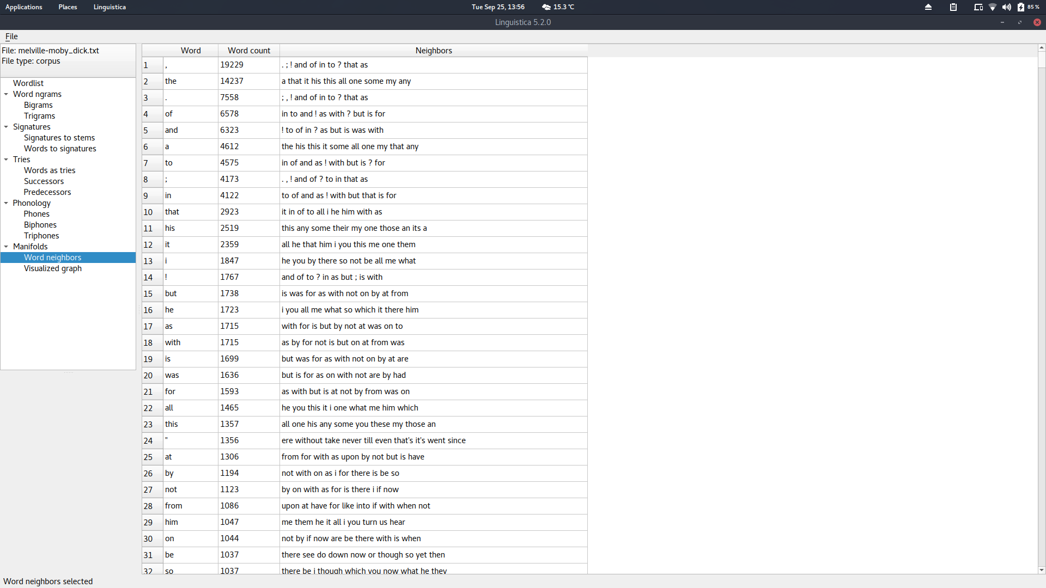Viewport: 1046px width, 588px height.
Task: Sort by Word count column header
Action: click(248, 51)
